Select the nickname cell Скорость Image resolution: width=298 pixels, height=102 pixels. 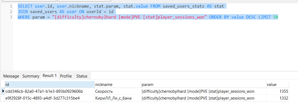coord(118,91)
